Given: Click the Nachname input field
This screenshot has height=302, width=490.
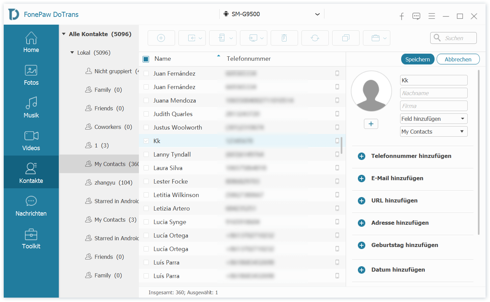Looking at the screenshot, I should [x=434, y=93].
